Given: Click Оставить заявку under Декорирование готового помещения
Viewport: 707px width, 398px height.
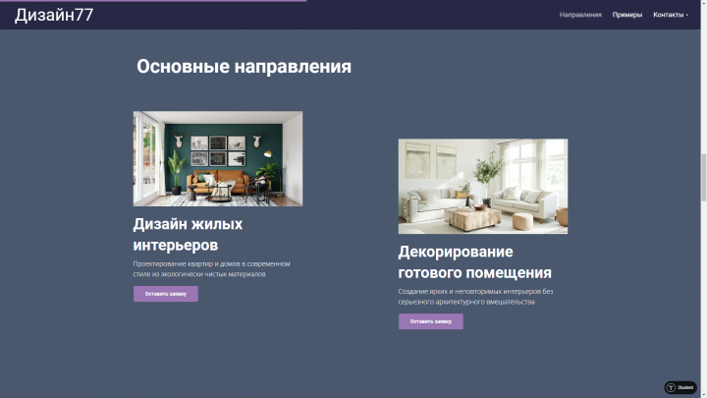Looking at the screenshot, I should pyautogui.click(x=431, y=321).
